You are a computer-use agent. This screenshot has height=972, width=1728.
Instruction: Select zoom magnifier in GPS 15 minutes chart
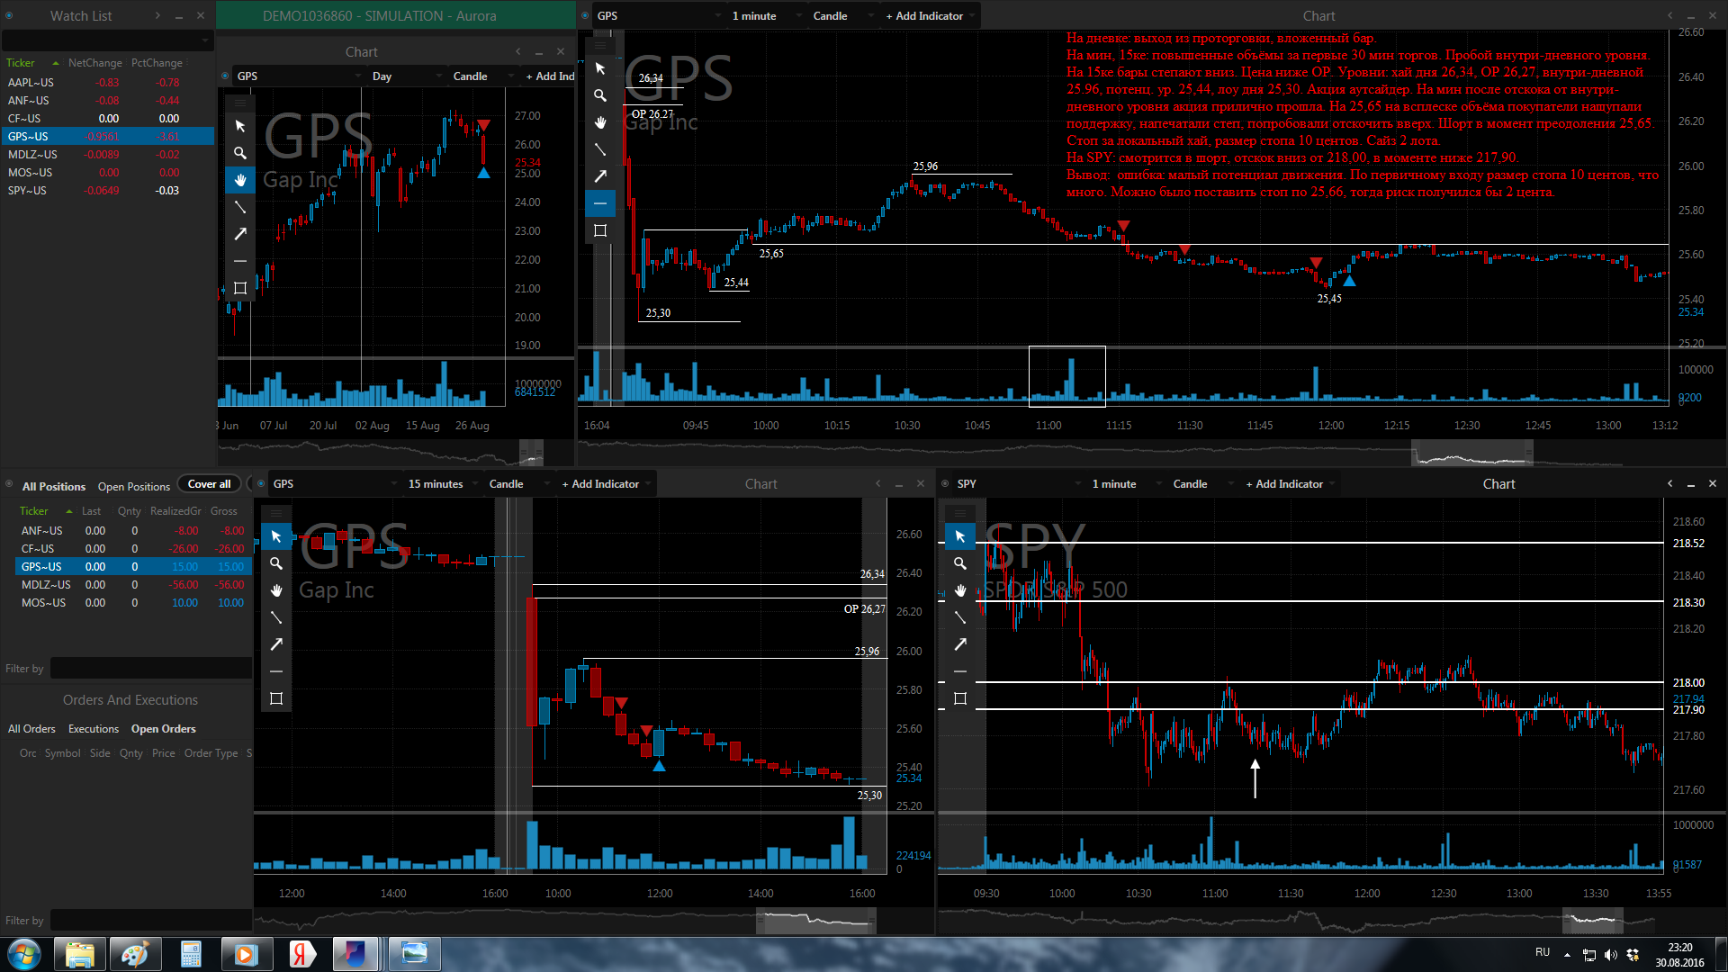[x=276, y=563]
